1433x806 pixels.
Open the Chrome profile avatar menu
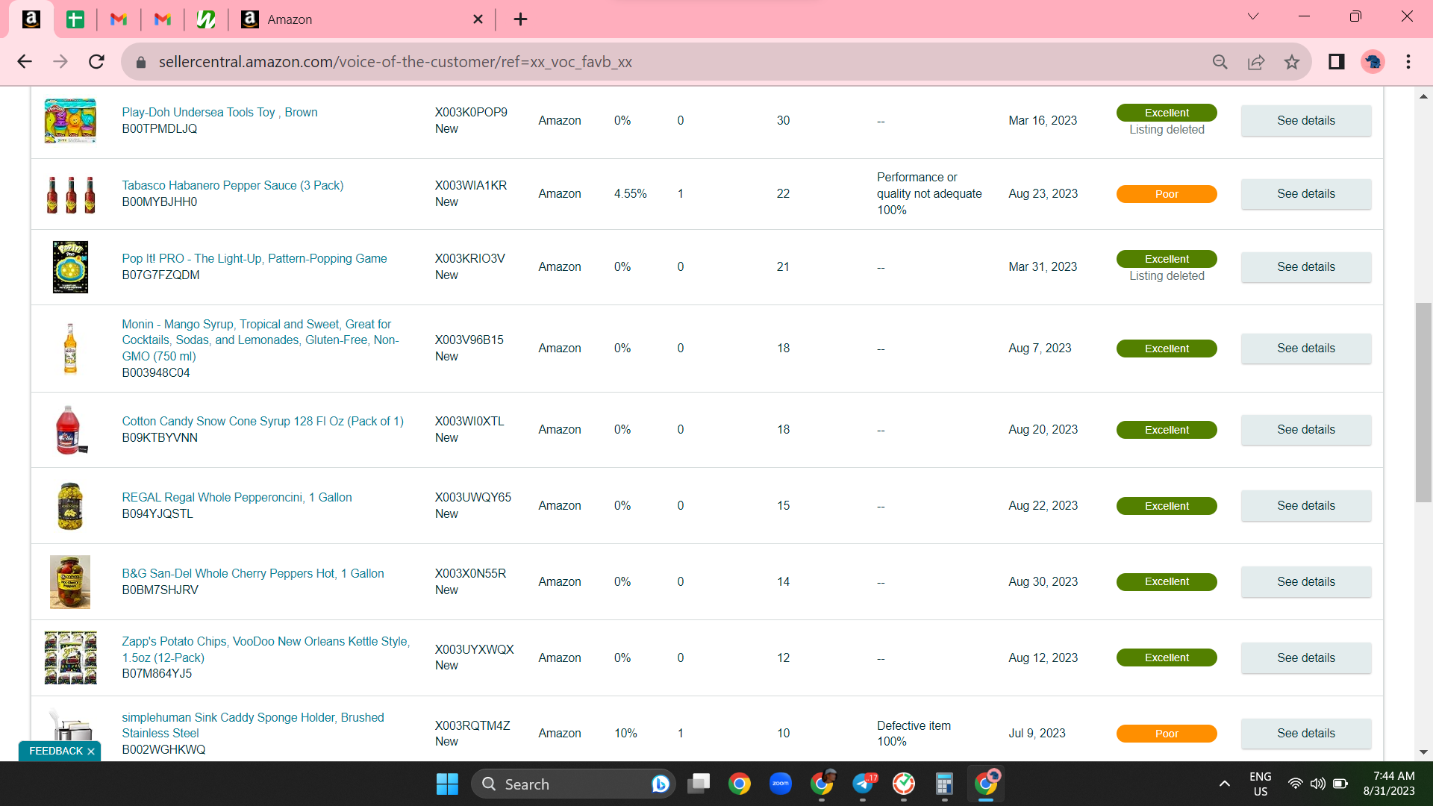1373,62
